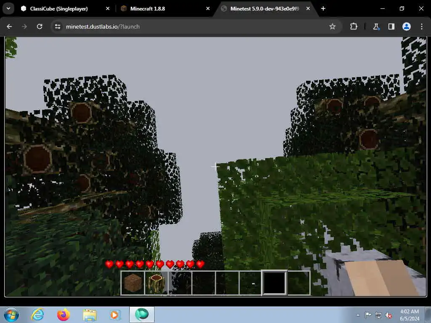431x323 pixels.
Task: Launch Firefox from taskbar
Action: coord(64,315)
